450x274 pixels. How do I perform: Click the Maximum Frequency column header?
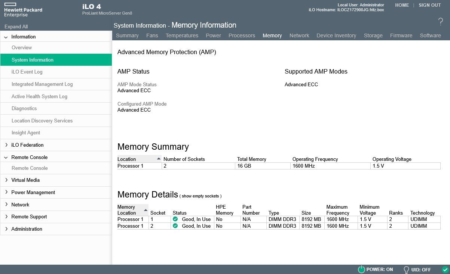pos(338,210)
